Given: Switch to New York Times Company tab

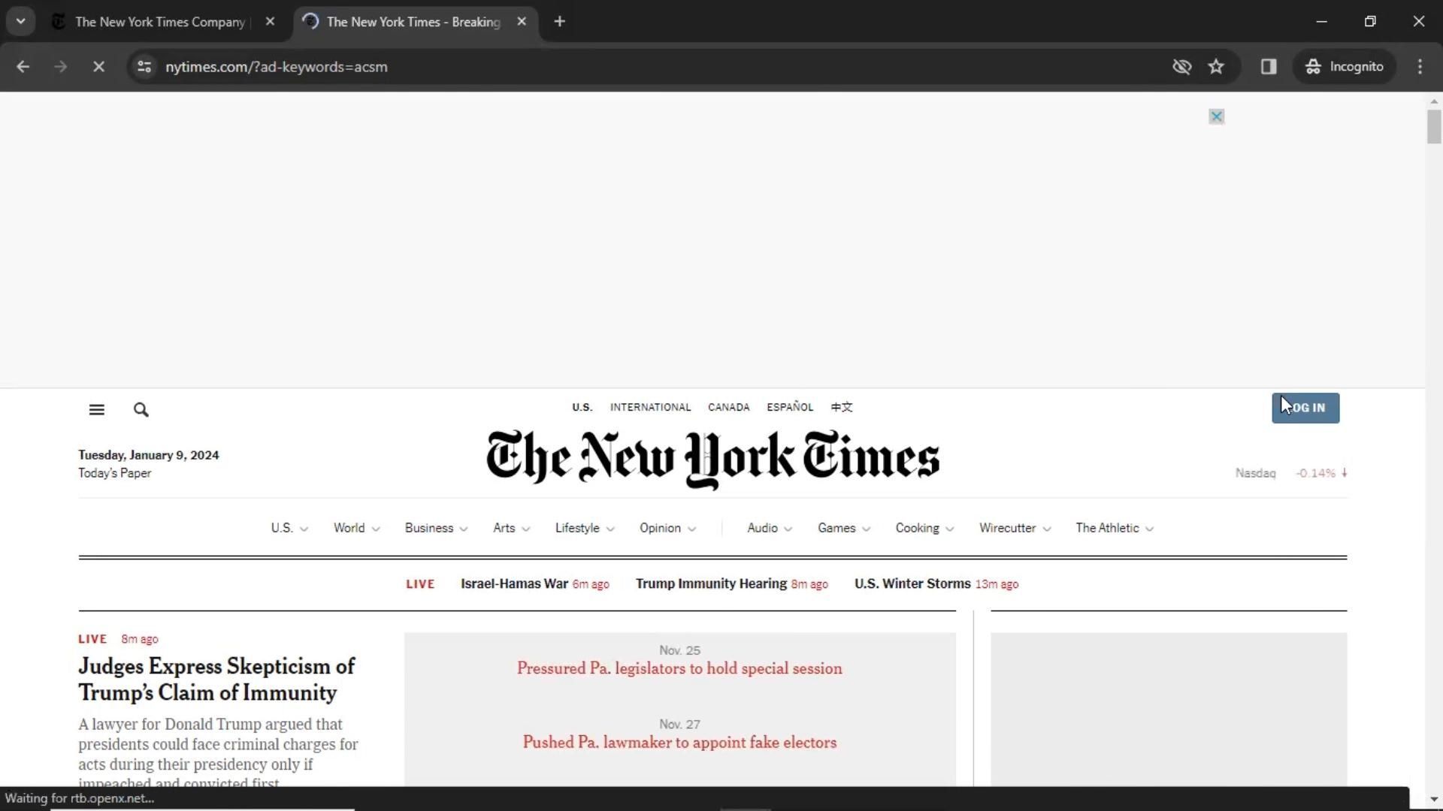Looking at the screenshot, I should click(159, 22).
